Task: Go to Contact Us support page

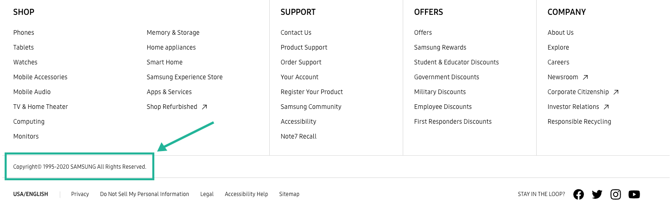Action: (x=296, y=32)
